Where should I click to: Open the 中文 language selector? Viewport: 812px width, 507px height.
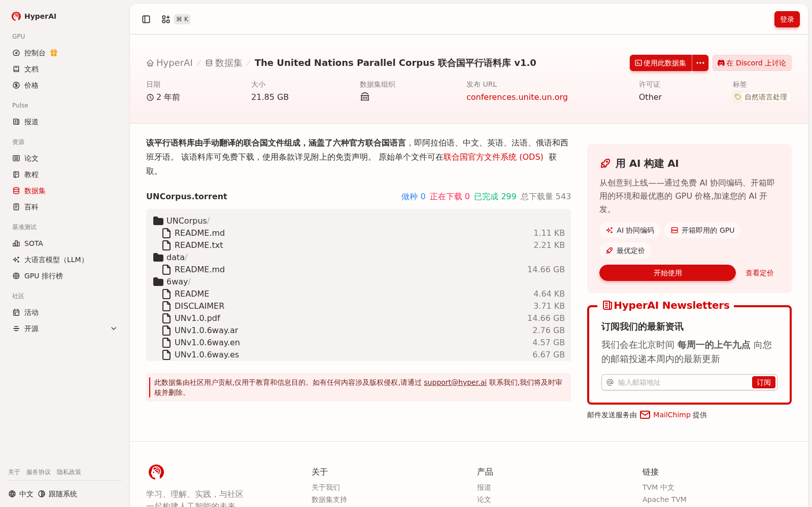coord(21,494)
